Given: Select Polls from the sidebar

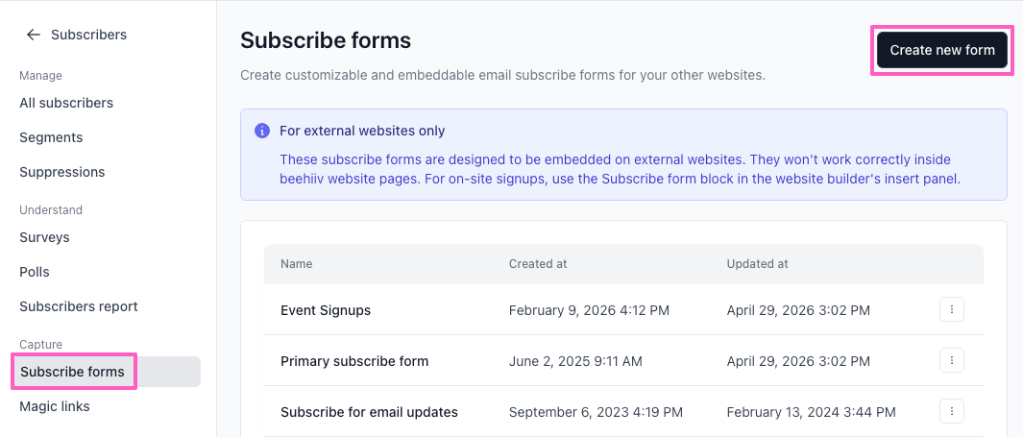Looking at the screenshot, I should point(35,272).
